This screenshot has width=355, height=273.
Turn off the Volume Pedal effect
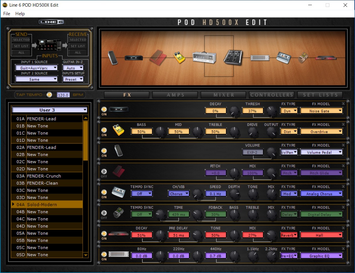coord(104,151)
